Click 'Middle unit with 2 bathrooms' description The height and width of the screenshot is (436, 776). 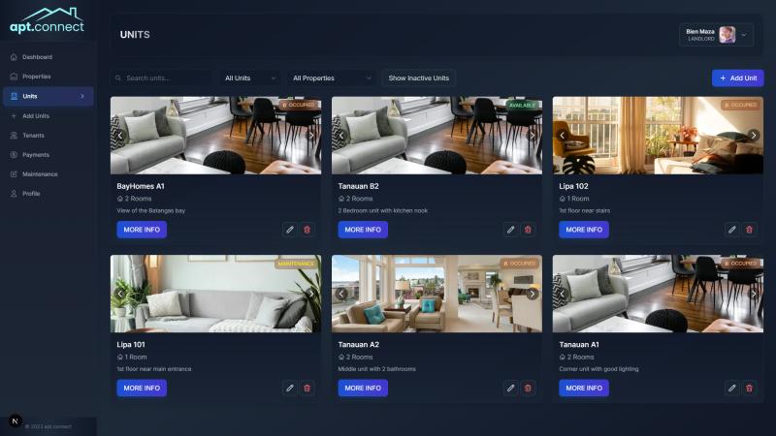(x=377, y=369)
